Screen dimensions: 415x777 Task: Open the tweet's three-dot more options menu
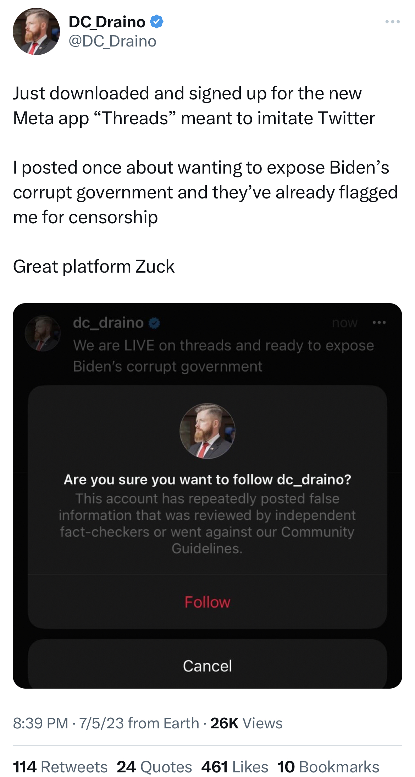tap(392, 22)
